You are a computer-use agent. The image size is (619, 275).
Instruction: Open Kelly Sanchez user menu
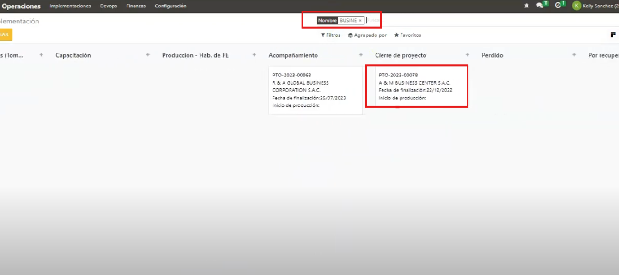pyautogui.click(x=596, y=6)
